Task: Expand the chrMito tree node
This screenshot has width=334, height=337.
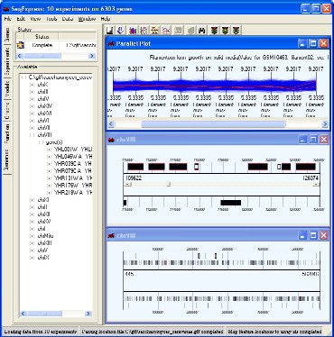Action: (x=32, y=236)
